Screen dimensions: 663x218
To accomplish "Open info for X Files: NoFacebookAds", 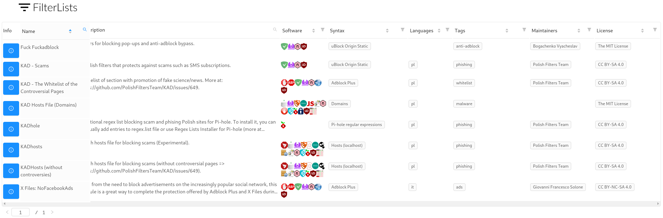I will (x=11, y=192).
